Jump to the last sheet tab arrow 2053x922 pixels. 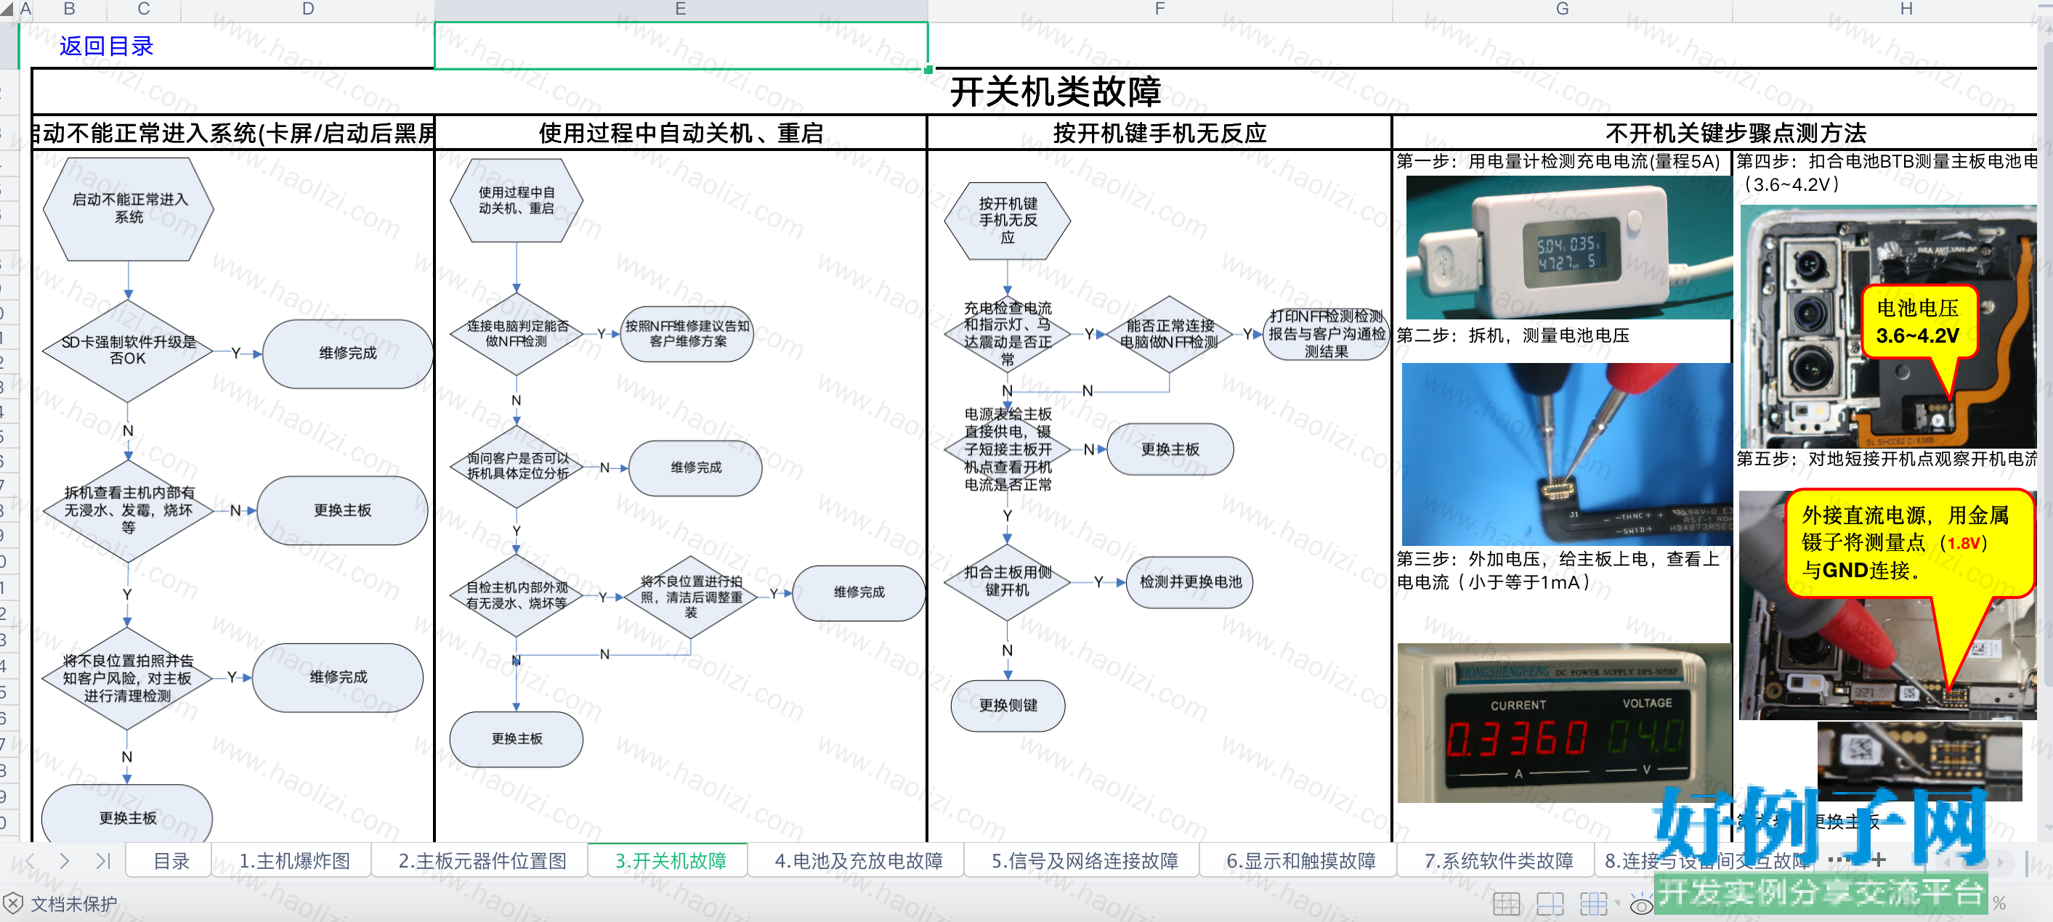pyautogui.click(x=103, y=861)
